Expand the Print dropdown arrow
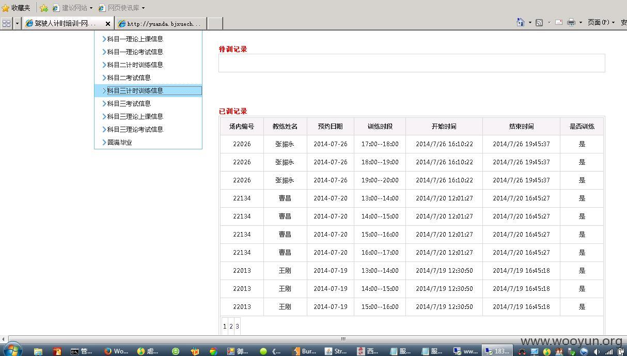This screenshot has width=627, height=356. 581,22
